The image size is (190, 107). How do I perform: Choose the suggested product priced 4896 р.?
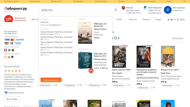point(56,33)
